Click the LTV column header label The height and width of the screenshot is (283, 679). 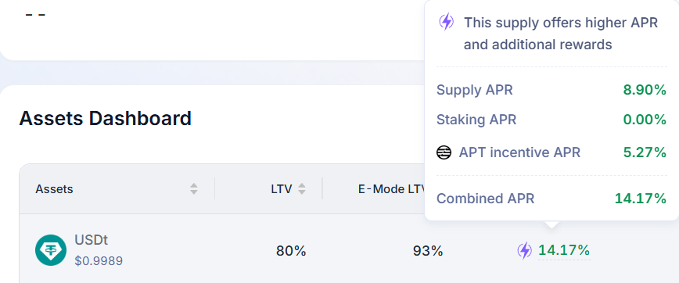click(x=282, y=189)
